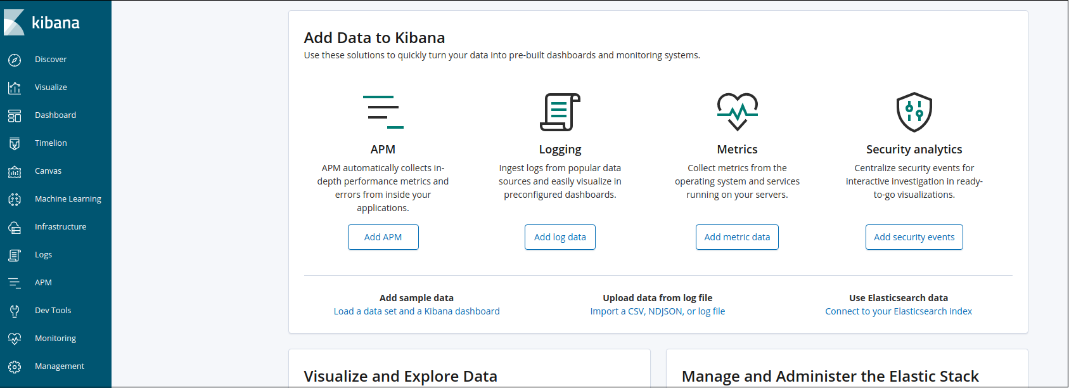The image size is (1069, 388).
Task: Go to Visualize in the sidebar
Action: (x=51, y=87)
